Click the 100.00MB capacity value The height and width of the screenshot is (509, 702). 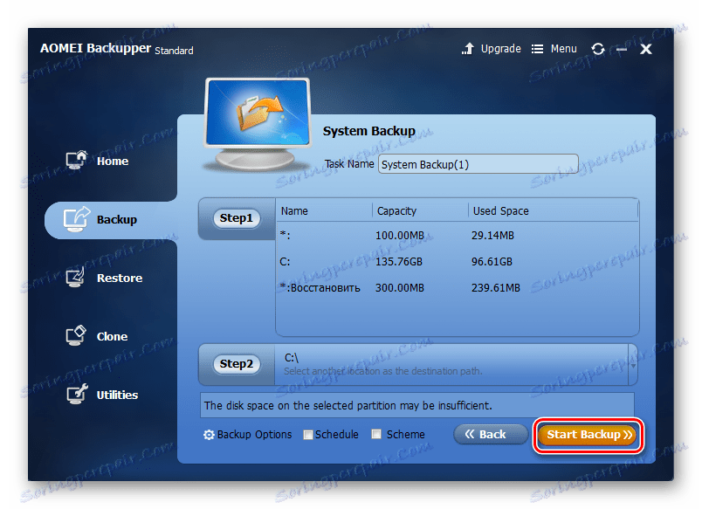tap(399, 236)
